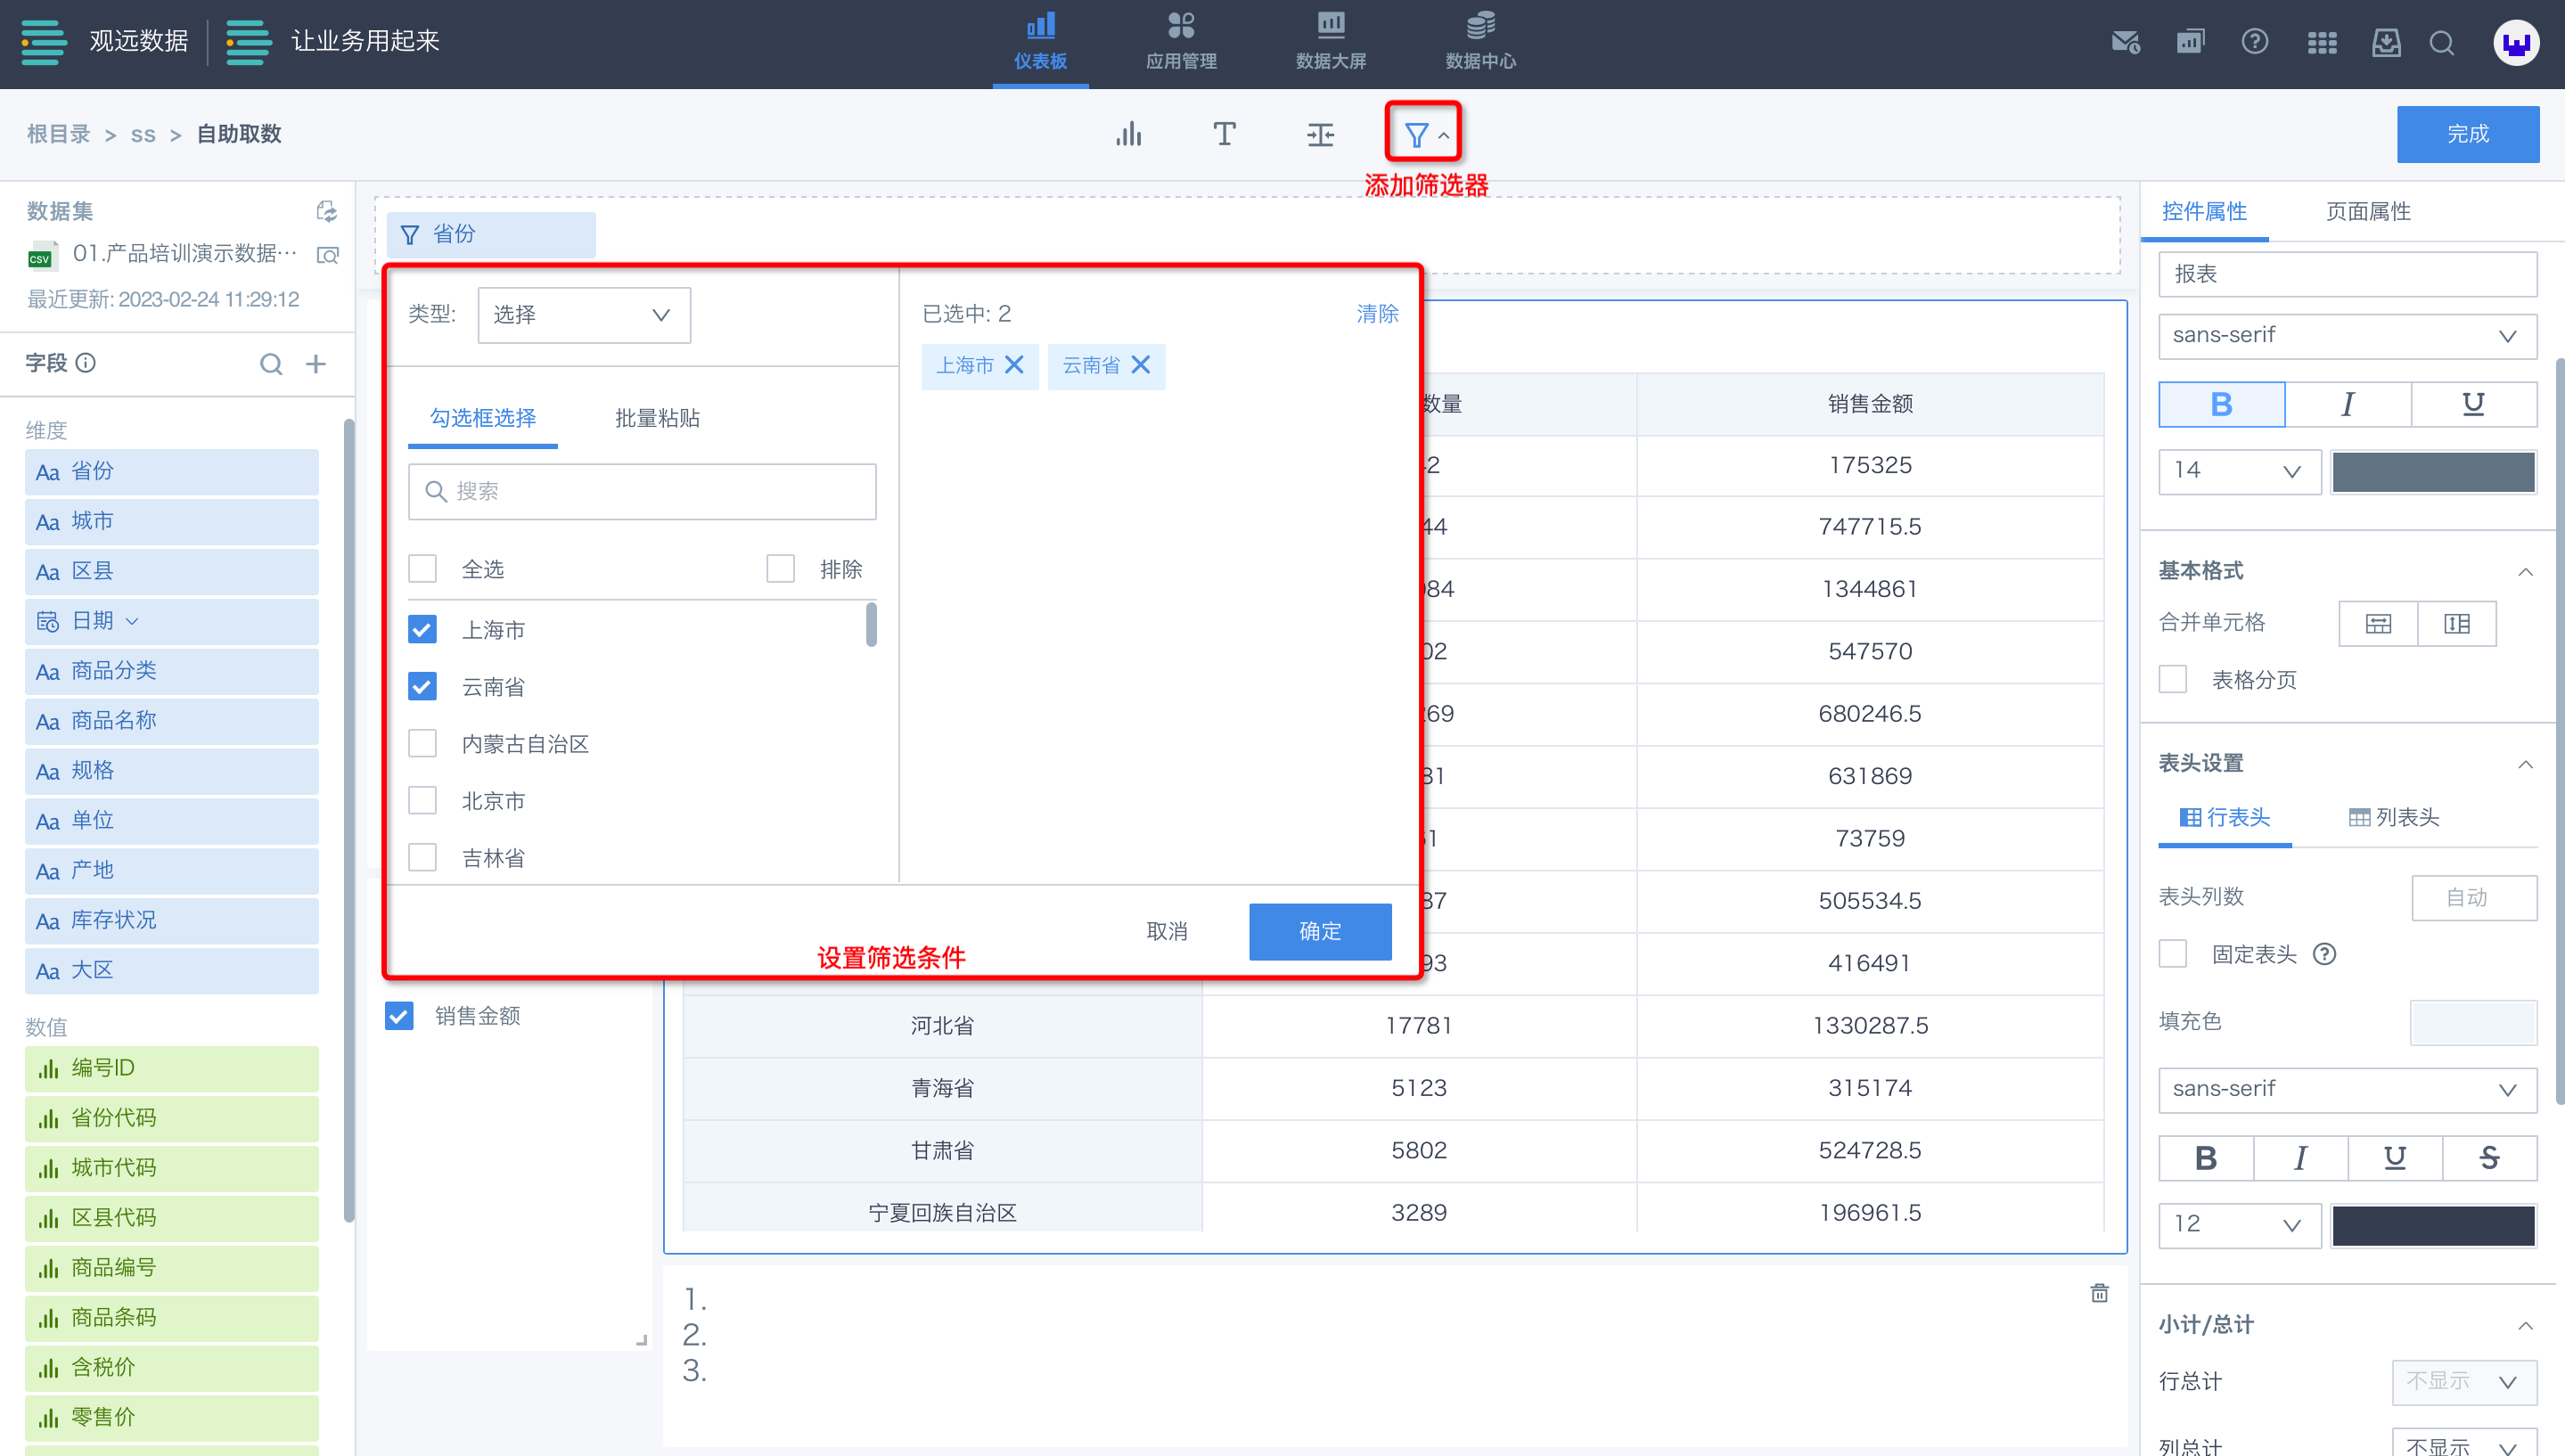
Task: Collapse the 基本格式 section
Action: pos(2525,571)
